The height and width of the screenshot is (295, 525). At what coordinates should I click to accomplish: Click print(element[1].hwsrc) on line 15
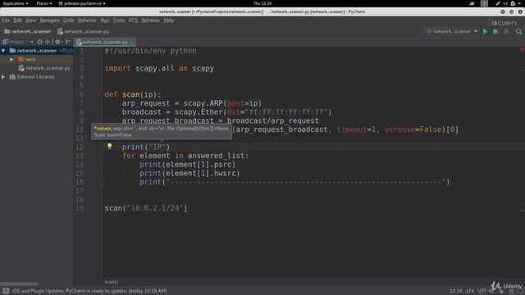pos(189,173)
